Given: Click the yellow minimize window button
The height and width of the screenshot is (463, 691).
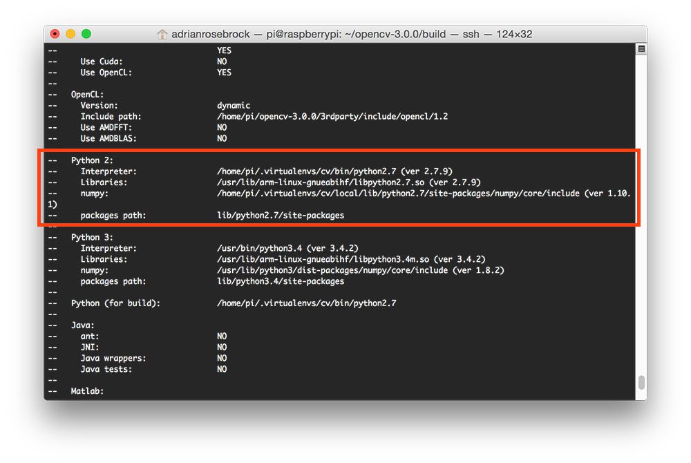Looking at the screenshot, I should click(70, 34).
